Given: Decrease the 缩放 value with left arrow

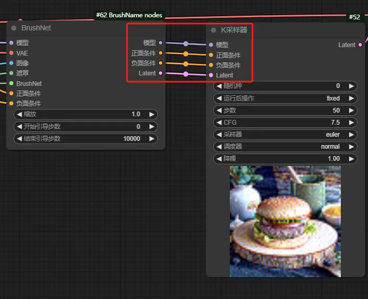Looking at the screenshot, I should (19, 114).
